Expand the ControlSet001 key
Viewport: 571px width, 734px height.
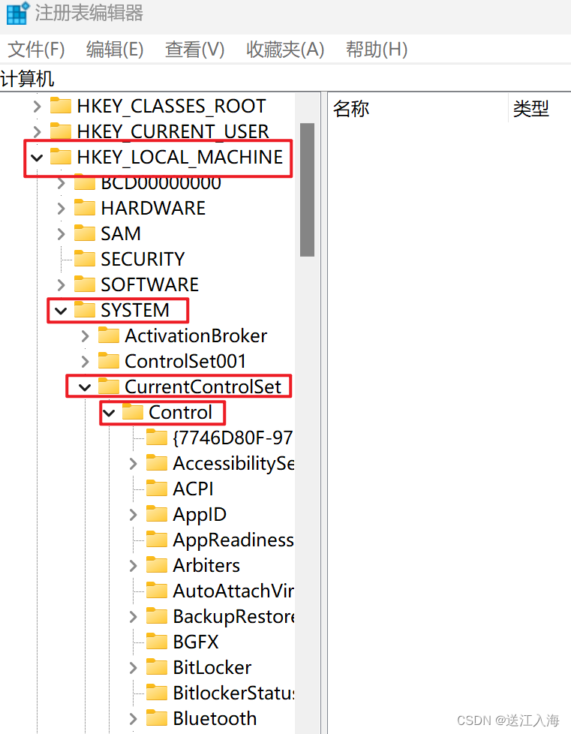[x=86, y=362]
